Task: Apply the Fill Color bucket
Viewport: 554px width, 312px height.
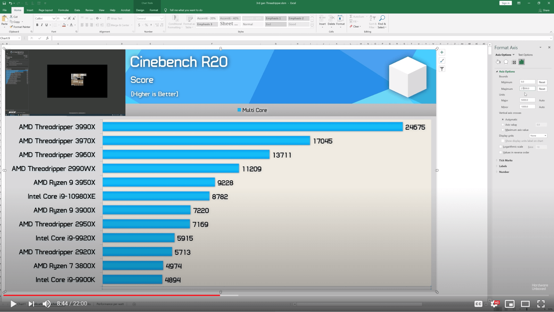Action: click(64, 25)
